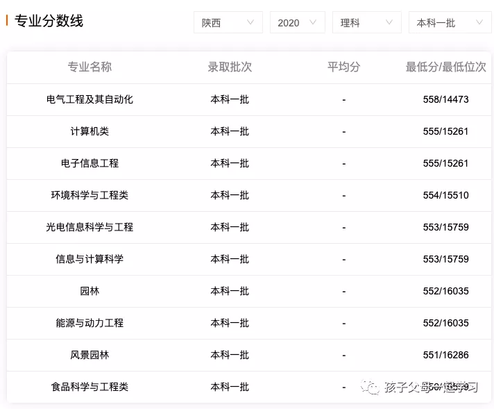
Task: Click 553/15759 score in 光电信息科学与工程 row
Action: click(x=446, y=227)
